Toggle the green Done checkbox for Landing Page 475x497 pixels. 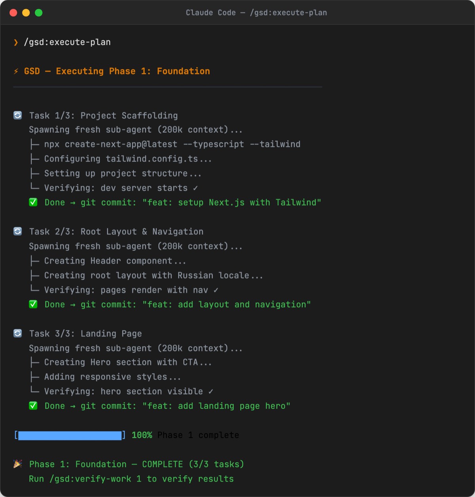pos(33,406)
